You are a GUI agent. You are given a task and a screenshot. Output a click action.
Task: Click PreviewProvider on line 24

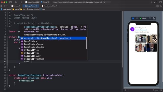pyautogui.click(x=52, y=75)
